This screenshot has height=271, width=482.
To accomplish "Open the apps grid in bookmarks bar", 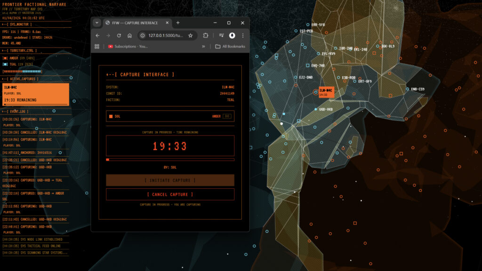I will click(97, 47).
